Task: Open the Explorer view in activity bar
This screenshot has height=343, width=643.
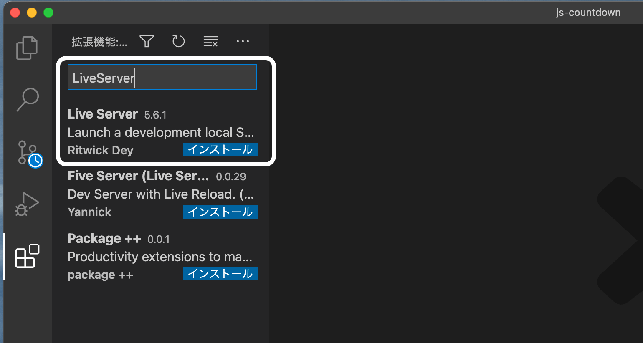Action: point(27,48)
